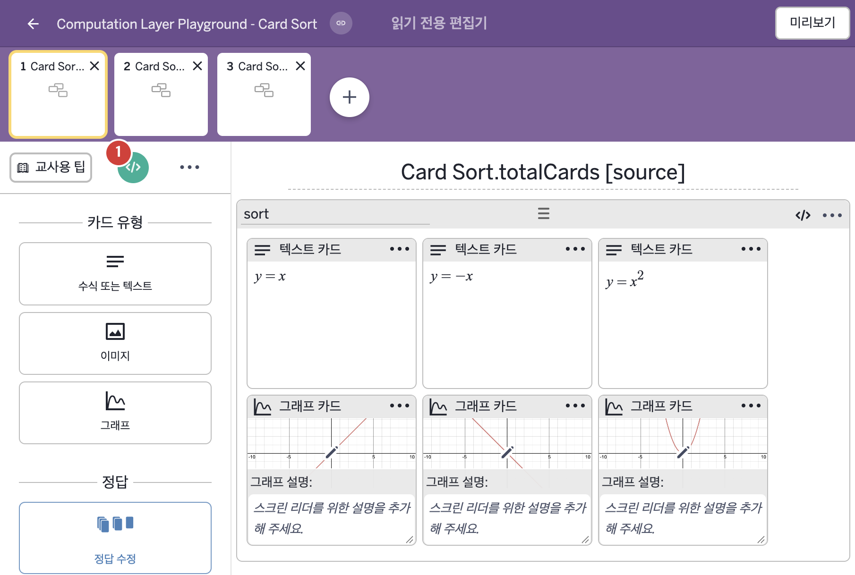Screen dimensions: 855x575
Task: Open options menu for second graph card
Action: [575, 406]
